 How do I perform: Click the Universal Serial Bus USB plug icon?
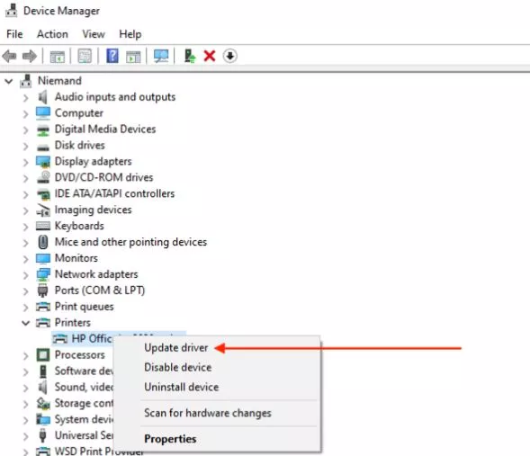(42, 435)
